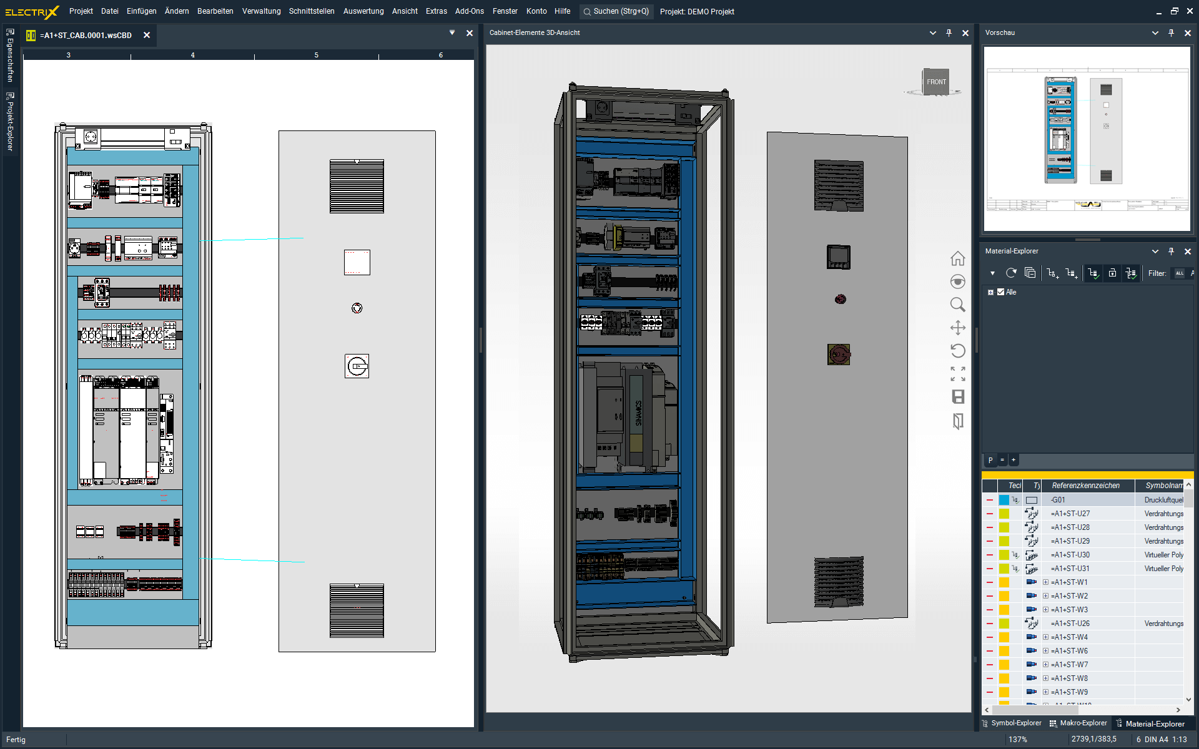Open the Auswertung menu
1199x749 pixels.
point(363,11)
